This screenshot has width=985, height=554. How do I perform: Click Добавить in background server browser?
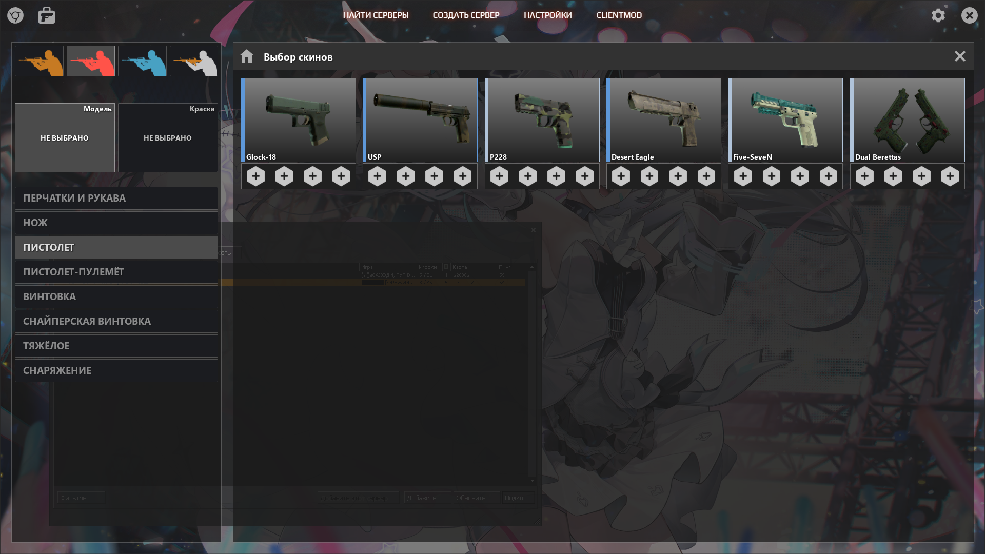point(427,498)
